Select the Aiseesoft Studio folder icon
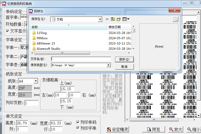 coord(34,49)
